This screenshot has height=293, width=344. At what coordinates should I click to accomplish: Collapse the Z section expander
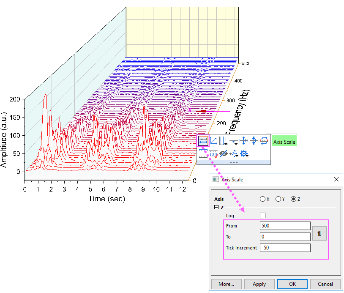[x=216, y=207]
